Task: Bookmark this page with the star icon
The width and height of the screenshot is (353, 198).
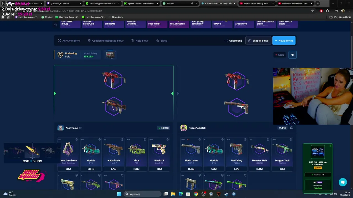Action: coord(312,11)
